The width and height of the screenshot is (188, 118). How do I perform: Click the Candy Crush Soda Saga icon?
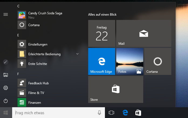coord(22,15)
